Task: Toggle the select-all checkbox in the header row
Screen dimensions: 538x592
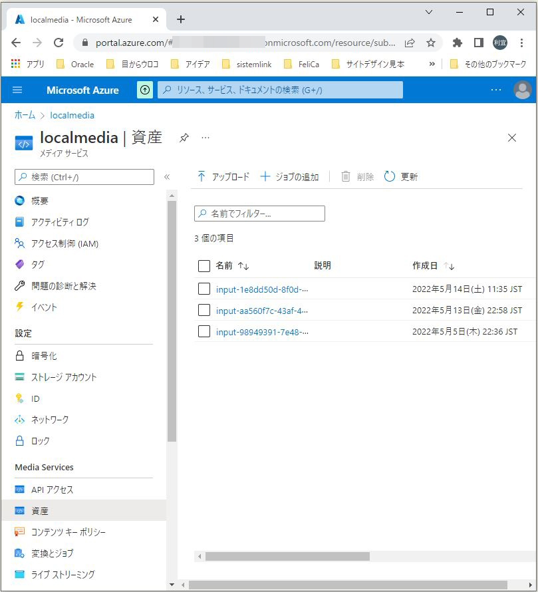Action: (204, 266)
